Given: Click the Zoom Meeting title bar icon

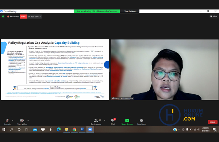Looking at the screenshot, I should tap(1, 11).
